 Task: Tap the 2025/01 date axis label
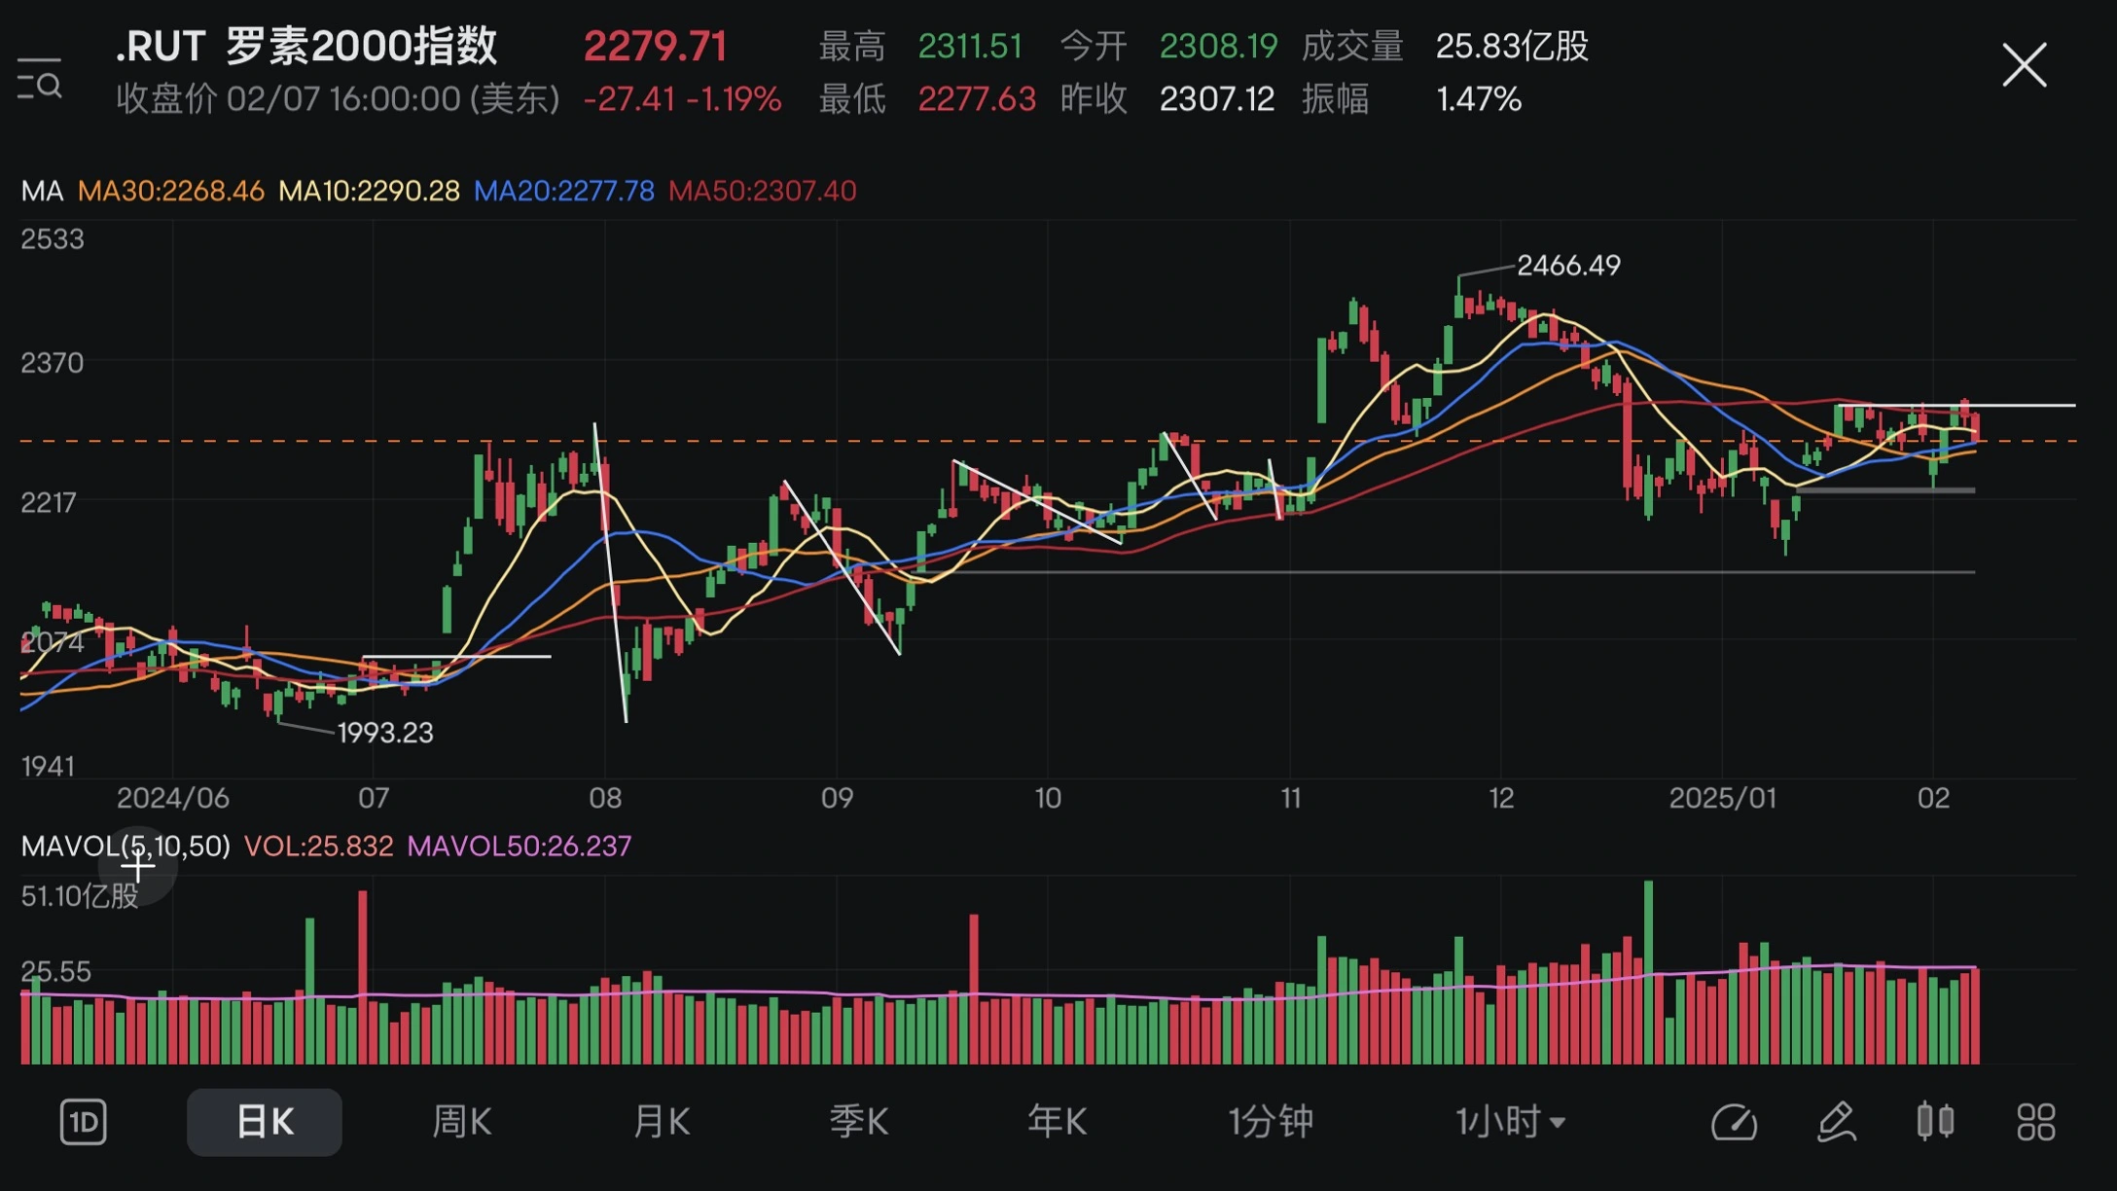(x=1722, y=798)
